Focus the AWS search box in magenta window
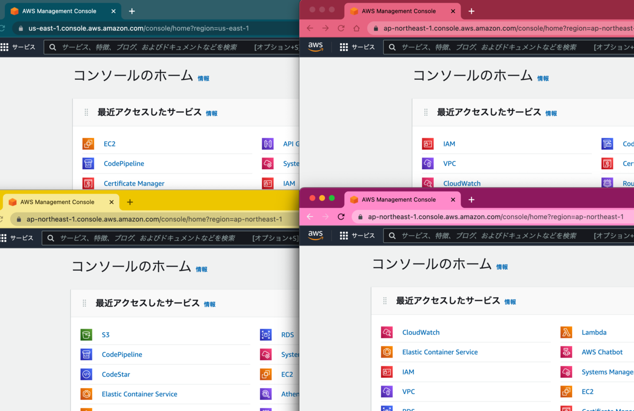This screenshot has height=411, width=634. tap(508, 235)
